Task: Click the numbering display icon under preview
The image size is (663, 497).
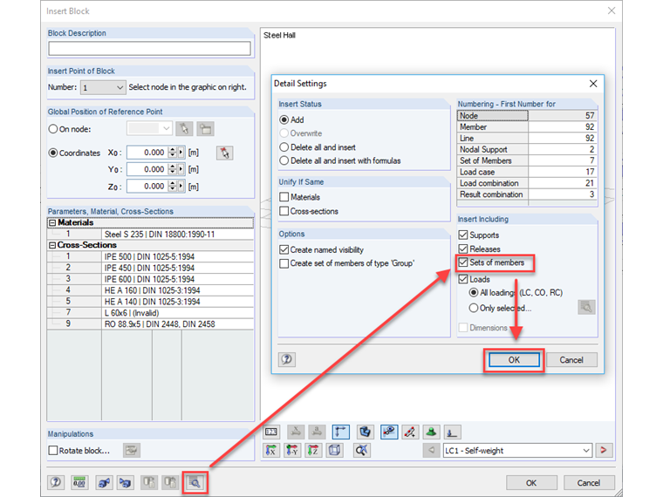Action: click(271, 432)
